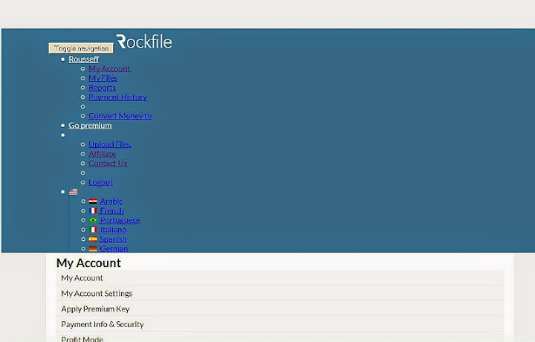This screenshot has width=535, height=342.
Task: Click the Rockfile logo
Action: [144, 42]
